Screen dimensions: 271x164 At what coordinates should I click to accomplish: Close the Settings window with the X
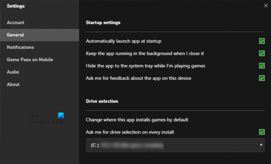(264, 6)
